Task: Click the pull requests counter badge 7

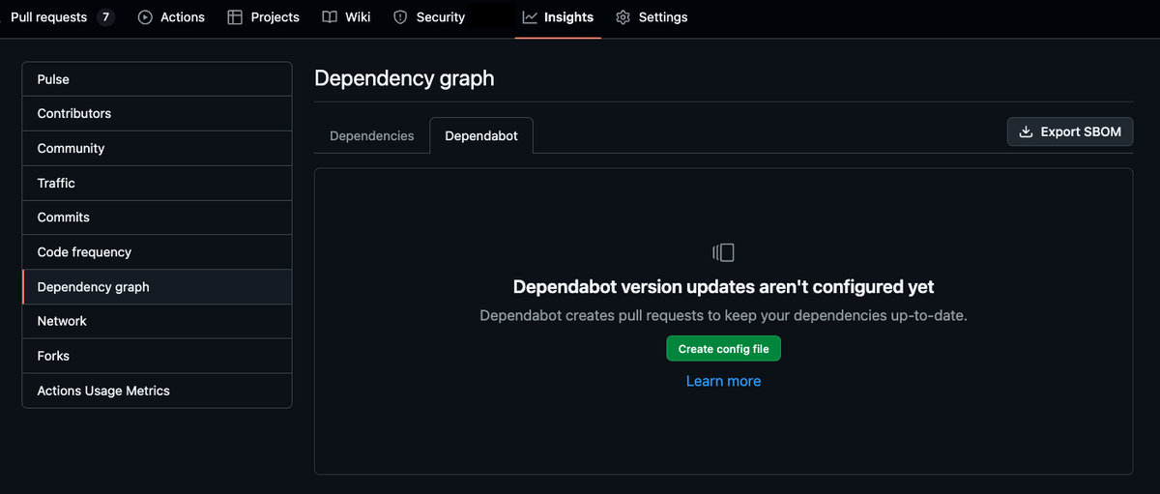Action: [x=105, y=17]
